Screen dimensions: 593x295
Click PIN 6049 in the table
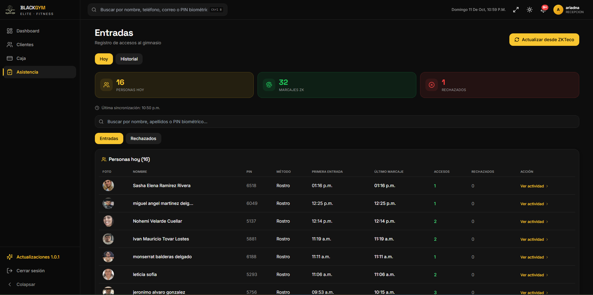tap(252, 203)
